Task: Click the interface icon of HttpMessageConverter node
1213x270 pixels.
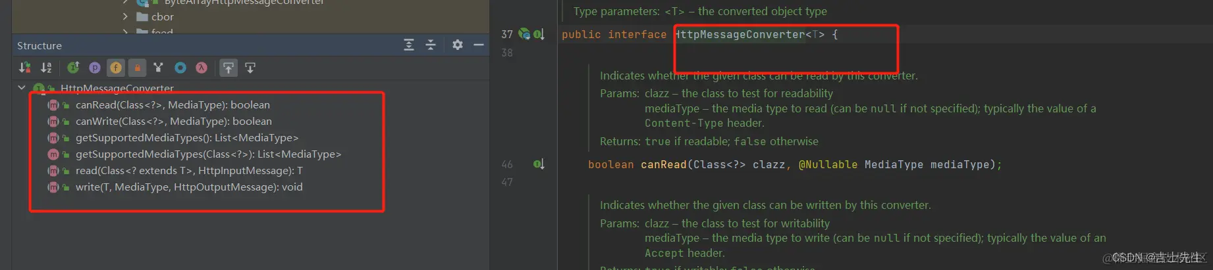Action: pyautogui.click(x=39, y=88)
